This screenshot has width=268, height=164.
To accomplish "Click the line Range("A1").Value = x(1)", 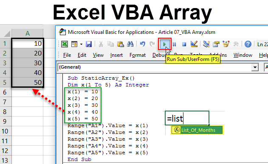I will coord(108,125).
